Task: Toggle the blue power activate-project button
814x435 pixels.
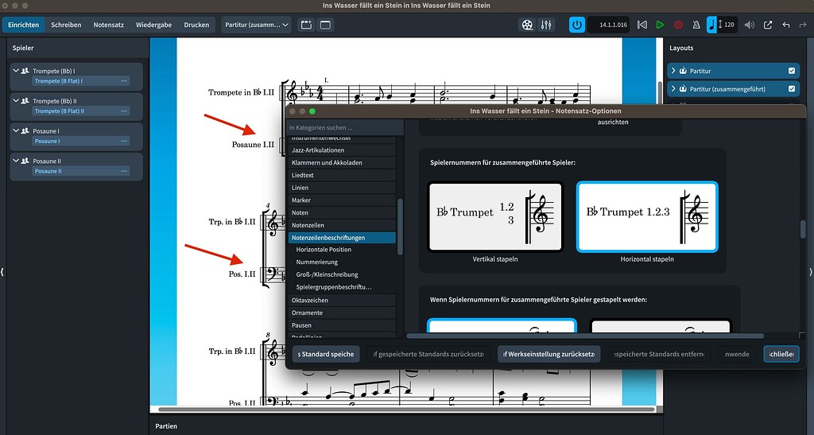Action: coord(577,25)
